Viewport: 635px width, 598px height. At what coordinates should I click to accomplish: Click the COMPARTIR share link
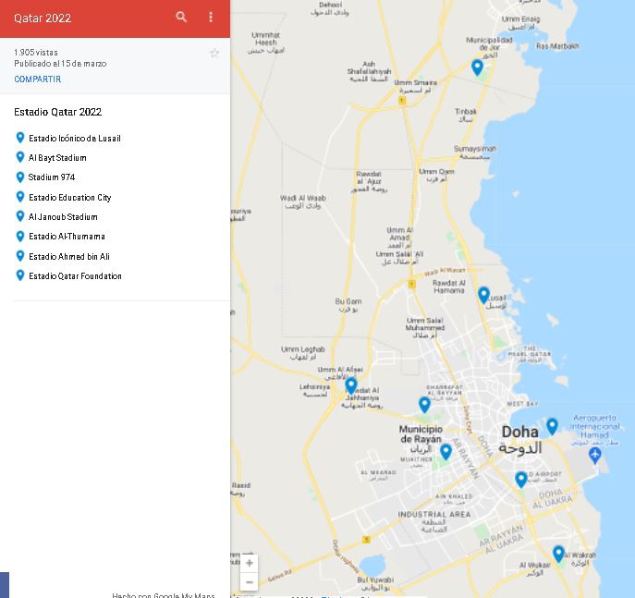point(38,79)
